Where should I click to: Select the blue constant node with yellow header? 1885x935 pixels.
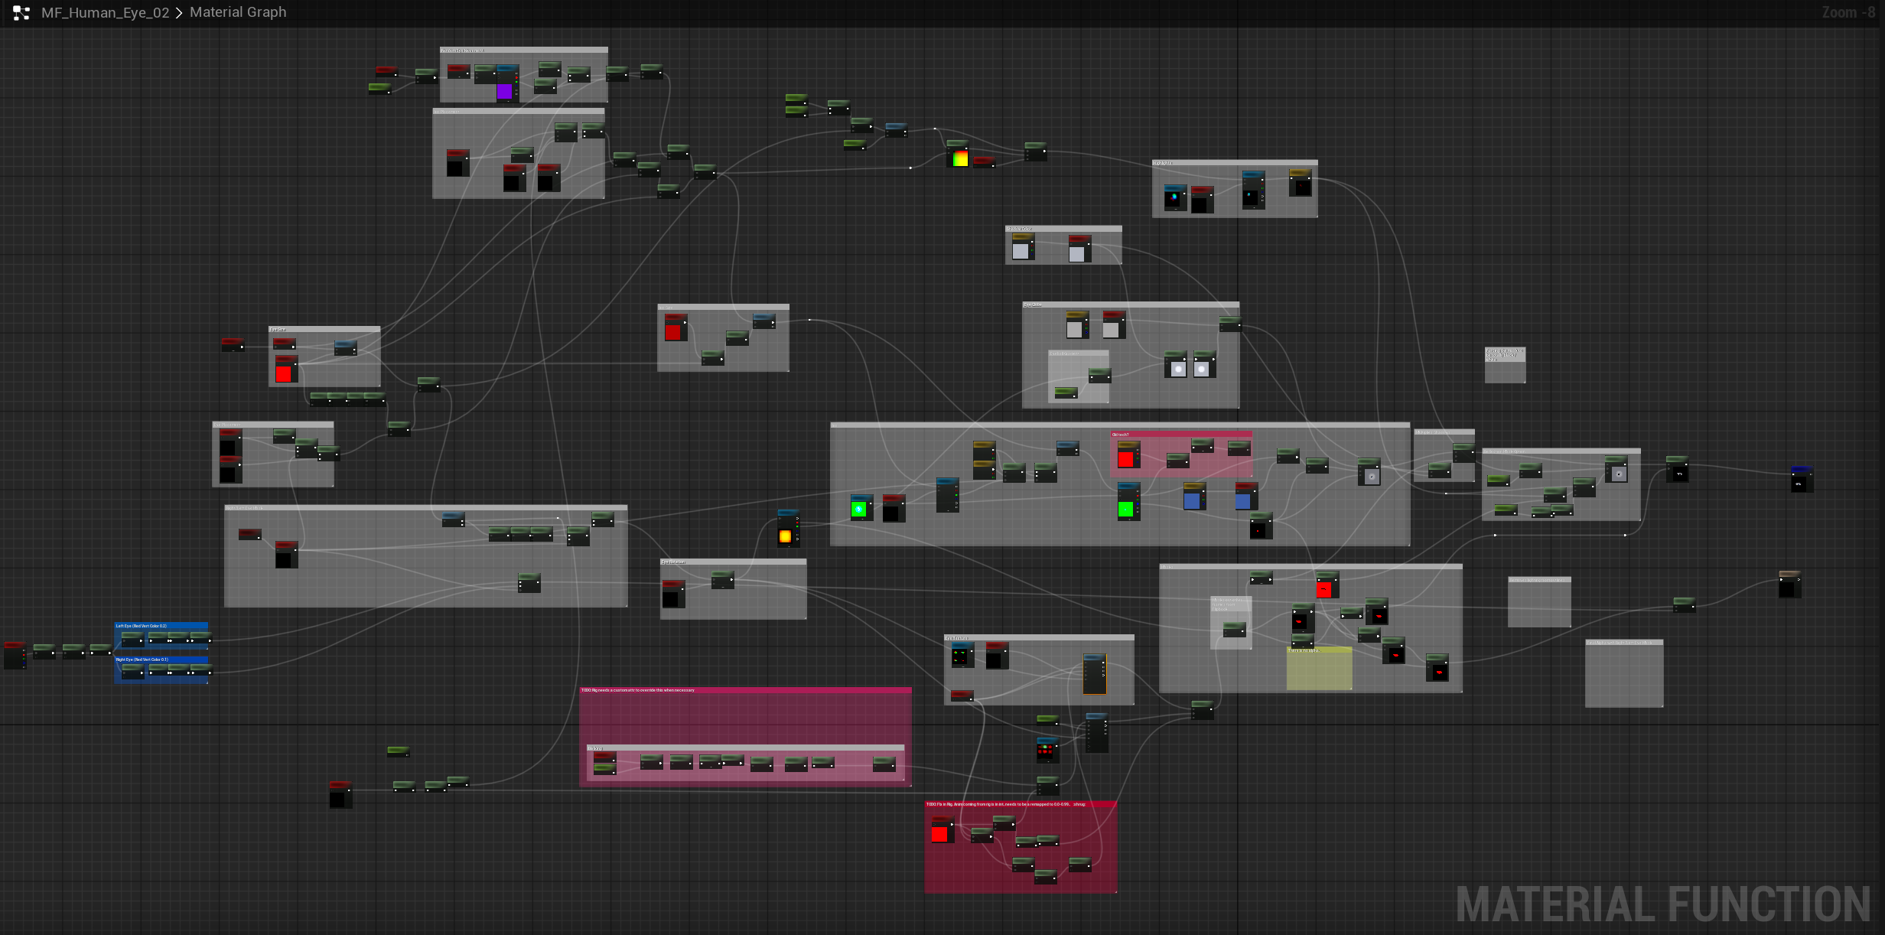point(1192,500)
